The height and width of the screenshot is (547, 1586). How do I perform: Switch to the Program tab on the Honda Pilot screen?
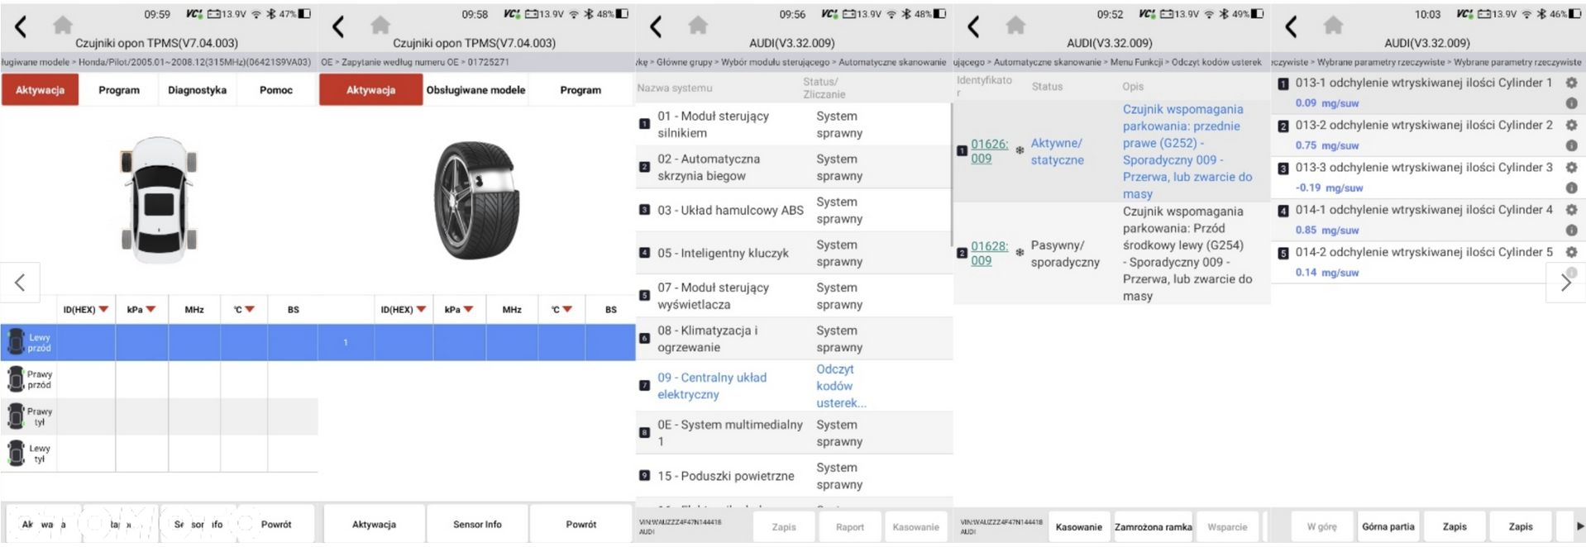(119, 90)
